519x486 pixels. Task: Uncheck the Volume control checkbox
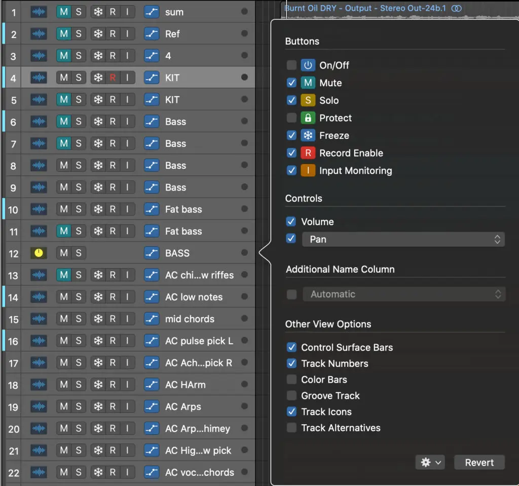[291, 221]
